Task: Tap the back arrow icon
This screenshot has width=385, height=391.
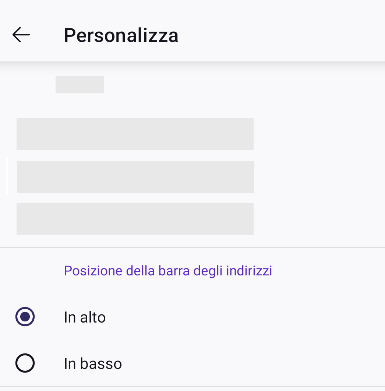Action: (x=21, y=35)
